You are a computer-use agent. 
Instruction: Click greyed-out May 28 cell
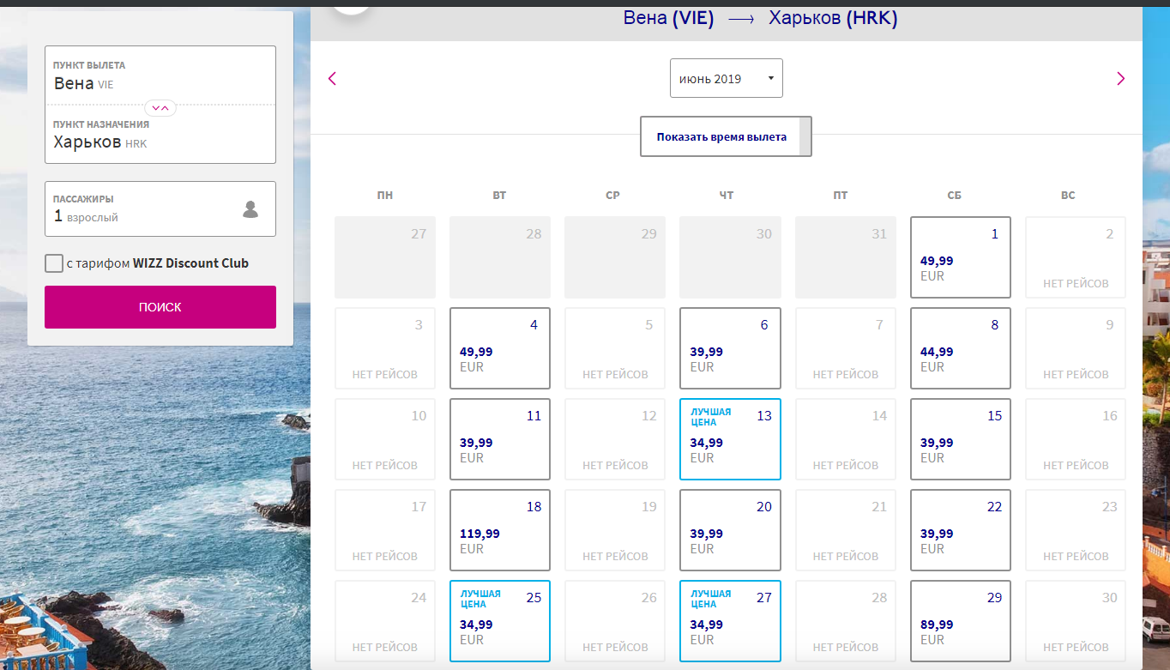(500, 257)
